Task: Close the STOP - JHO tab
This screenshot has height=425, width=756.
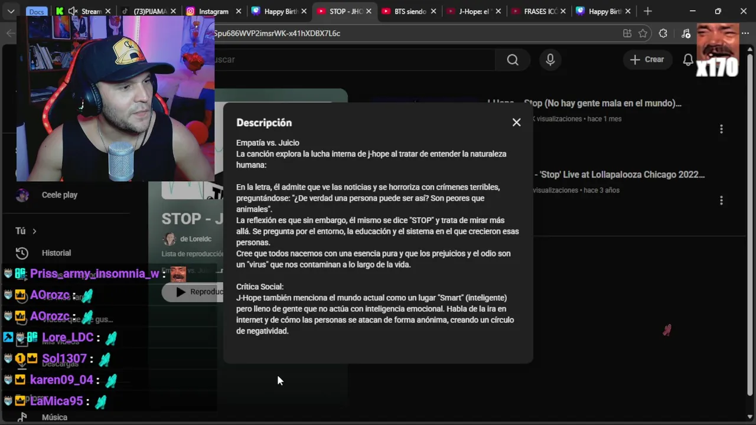Action: tap(369, 11)
